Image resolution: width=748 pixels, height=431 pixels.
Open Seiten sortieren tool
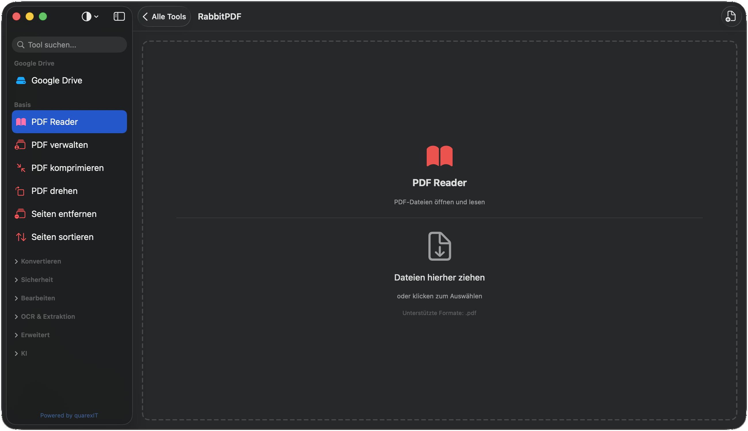tap(69, 237)
